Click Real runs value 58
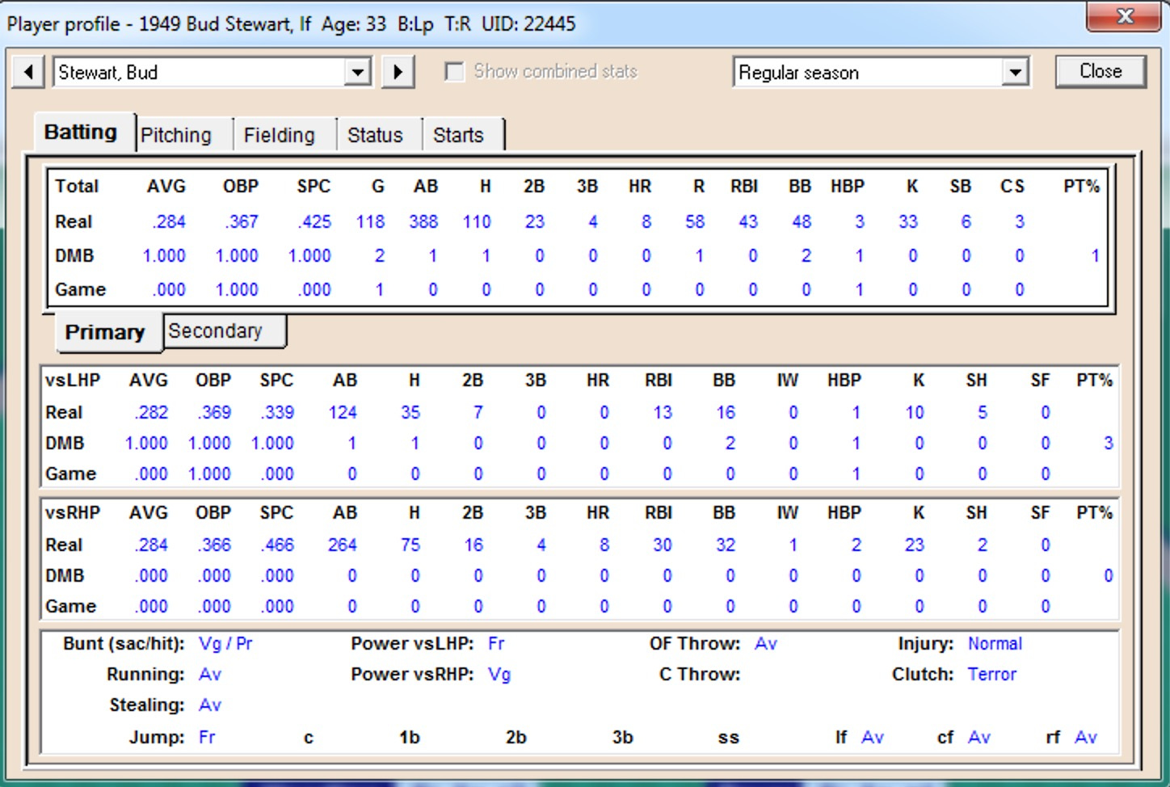1170x787 pixels. 695,221
